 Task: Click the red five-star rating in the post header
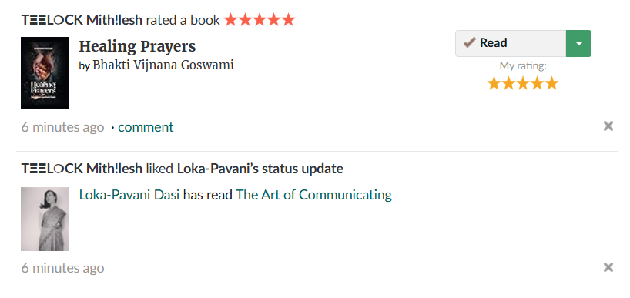pos(260,20)
